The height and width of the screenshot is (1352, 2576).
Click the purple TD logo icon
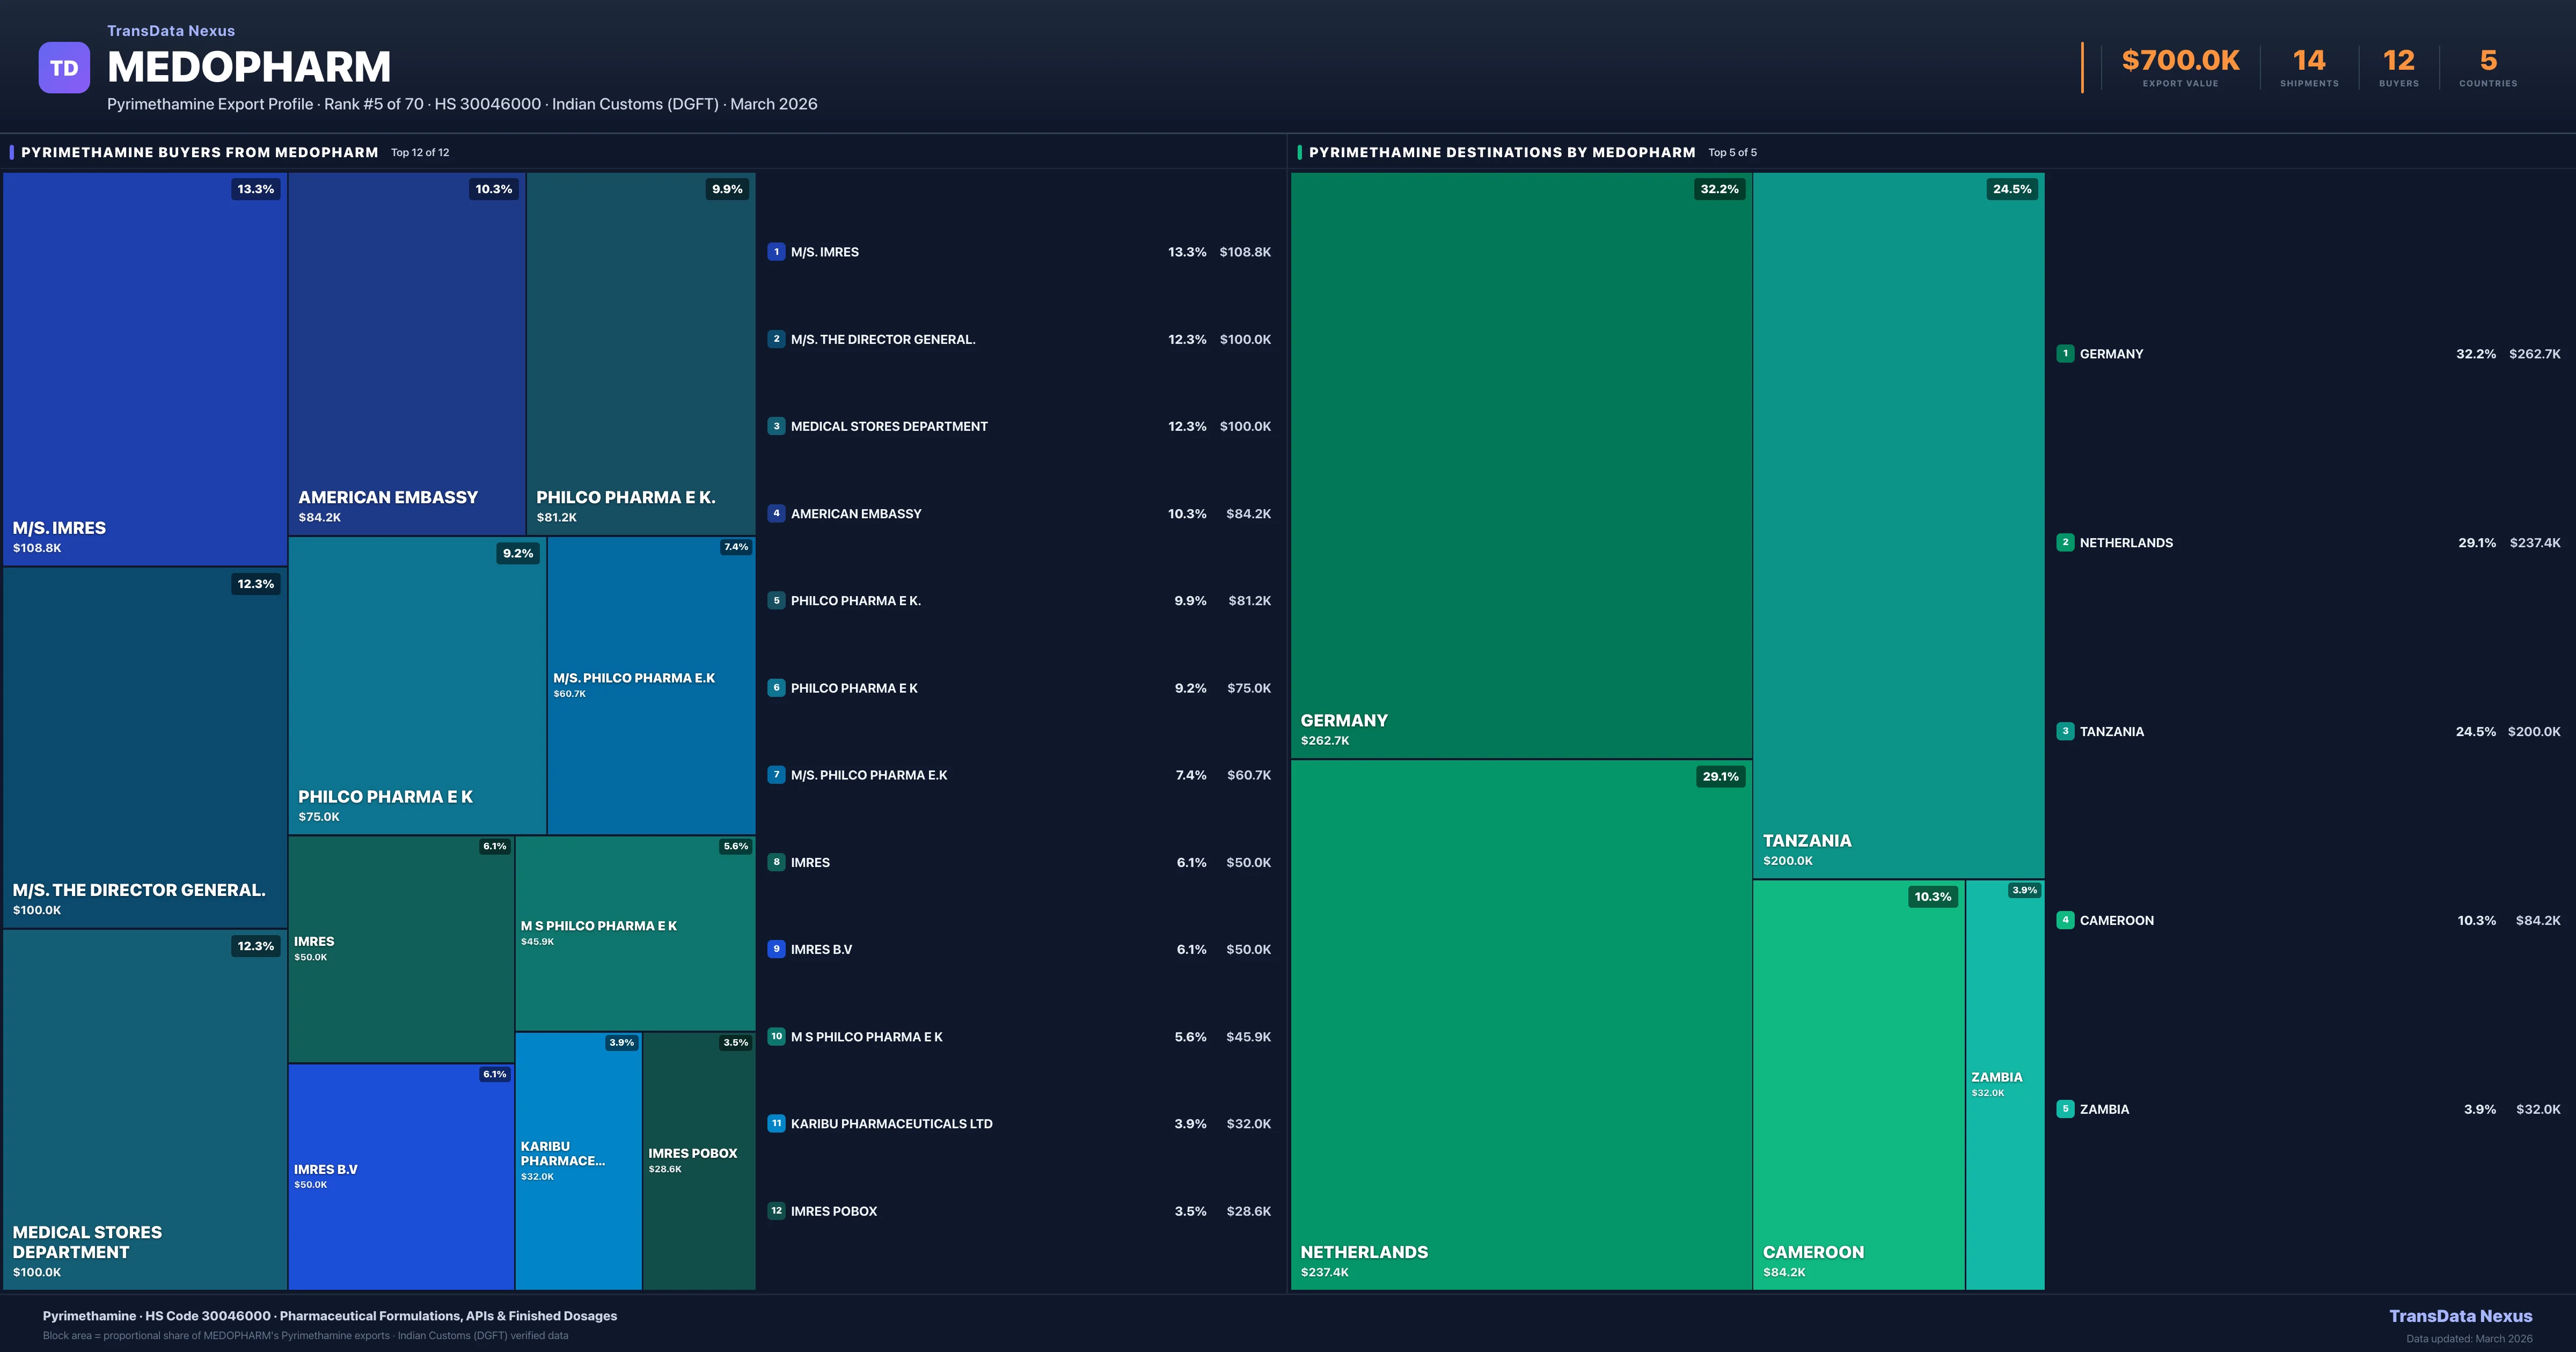pyautogui.click(x=64, y=68)
